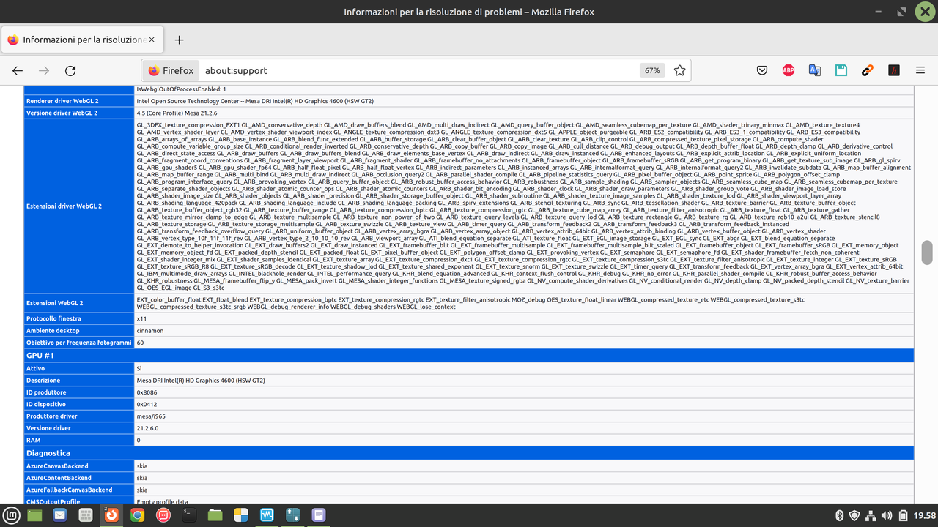
Task: Open the terminal from the taskbar
Action: 188,515
